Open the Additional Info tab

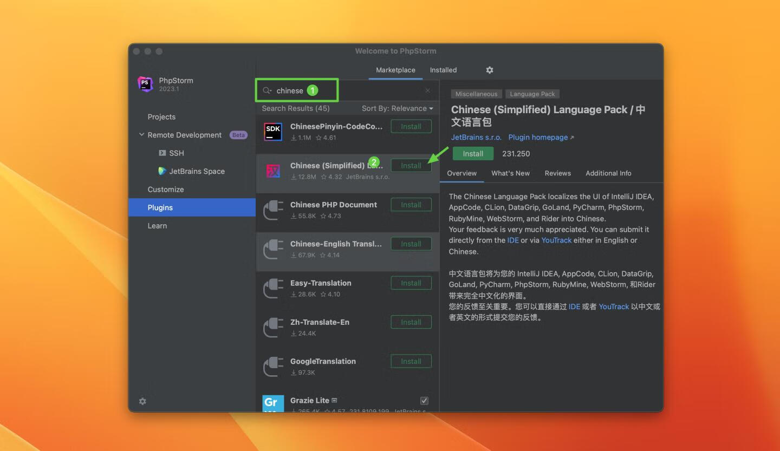pyautogui.click(x=608, y=173)
